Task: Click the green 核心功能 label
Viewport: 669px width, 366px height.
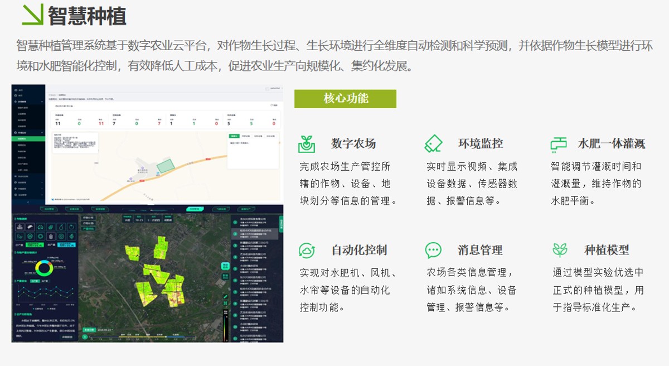Action: (x=345, y=99)
